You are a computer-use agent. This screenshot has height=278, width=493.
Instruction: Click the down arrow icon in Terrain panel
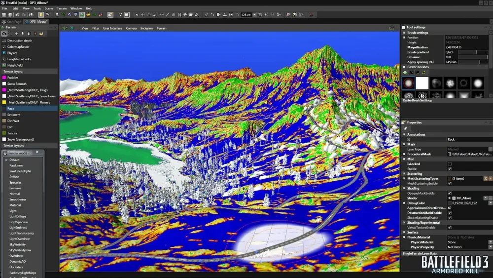coord(23,34)
